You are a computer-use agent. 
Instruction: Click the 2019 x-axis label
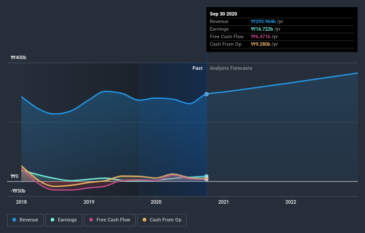coord(89,202)
